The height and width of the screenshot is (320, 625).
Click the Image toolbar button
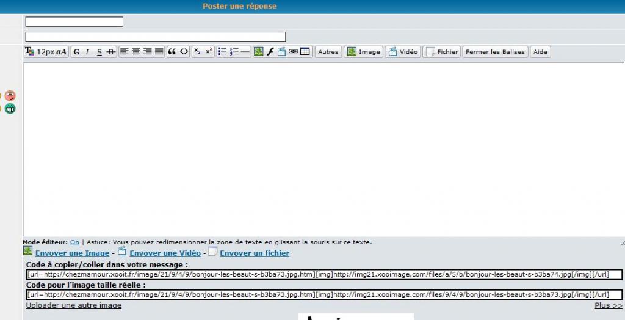364,52
